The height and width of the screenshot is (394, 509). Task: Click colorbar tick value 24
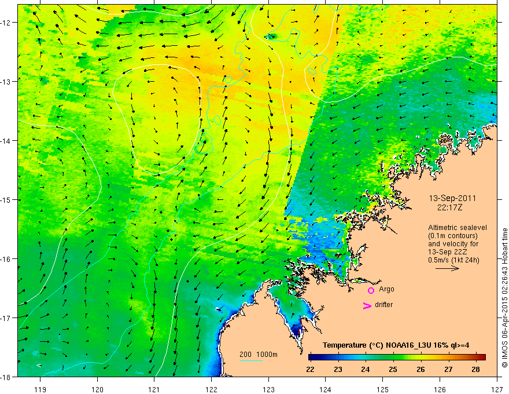(x=365, y=370)
